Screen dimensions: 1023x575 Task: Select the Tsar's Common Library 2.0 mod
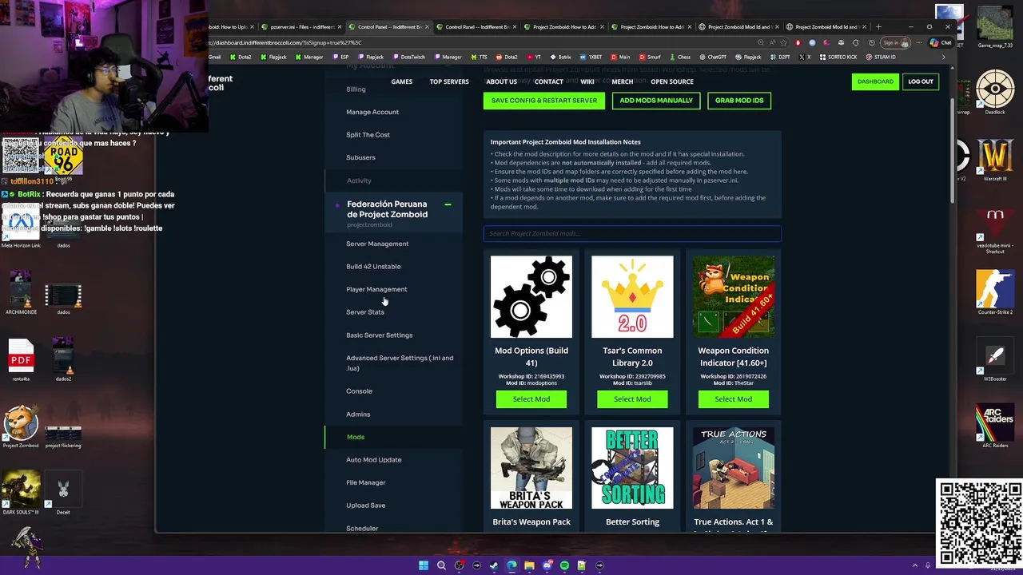[632, 399]
